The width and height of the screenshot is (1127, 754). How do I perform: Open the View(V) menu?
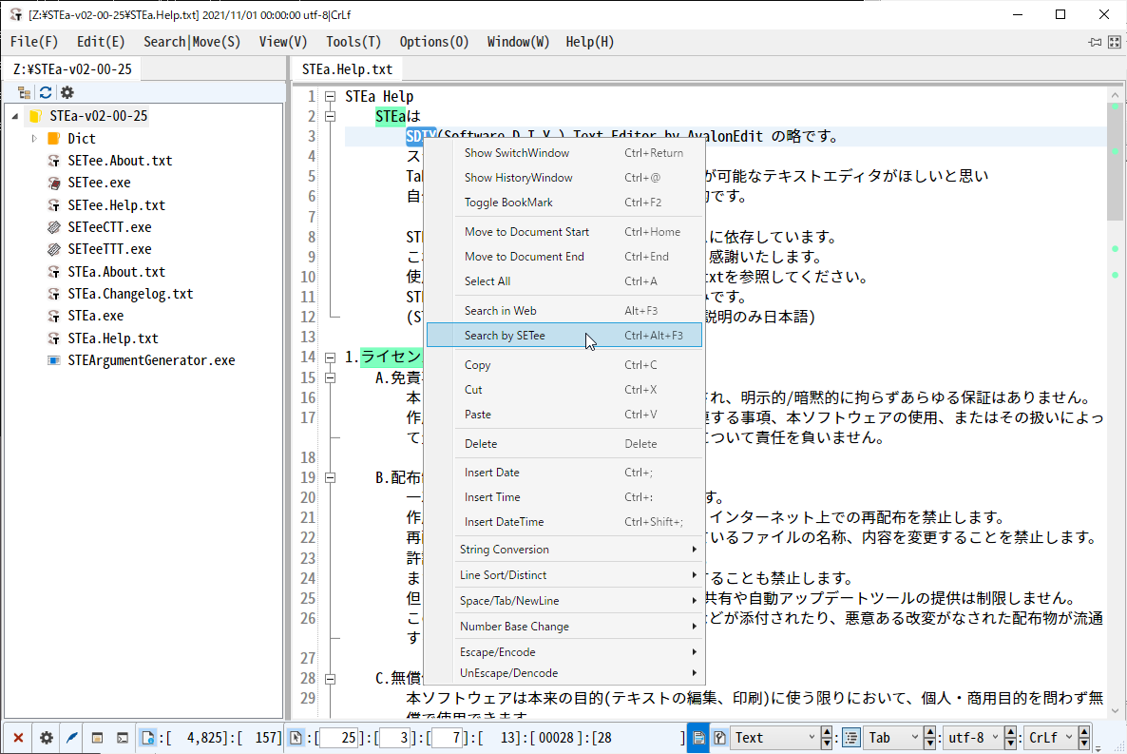pos(283,42)
